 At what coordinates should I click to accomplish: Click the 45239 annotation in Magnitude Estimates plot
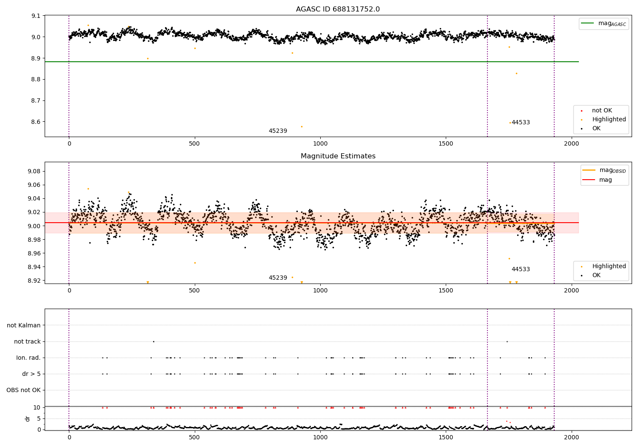click(278, 278)
